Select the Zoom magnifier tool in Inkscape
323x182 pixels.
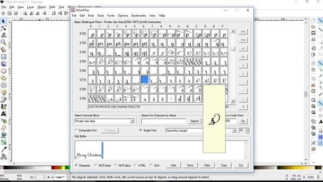tap(4, 42)
